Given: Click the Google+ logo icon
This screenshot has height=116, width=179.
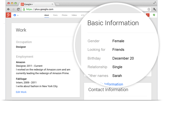Looking at the screenshot, I should (8, 15).
